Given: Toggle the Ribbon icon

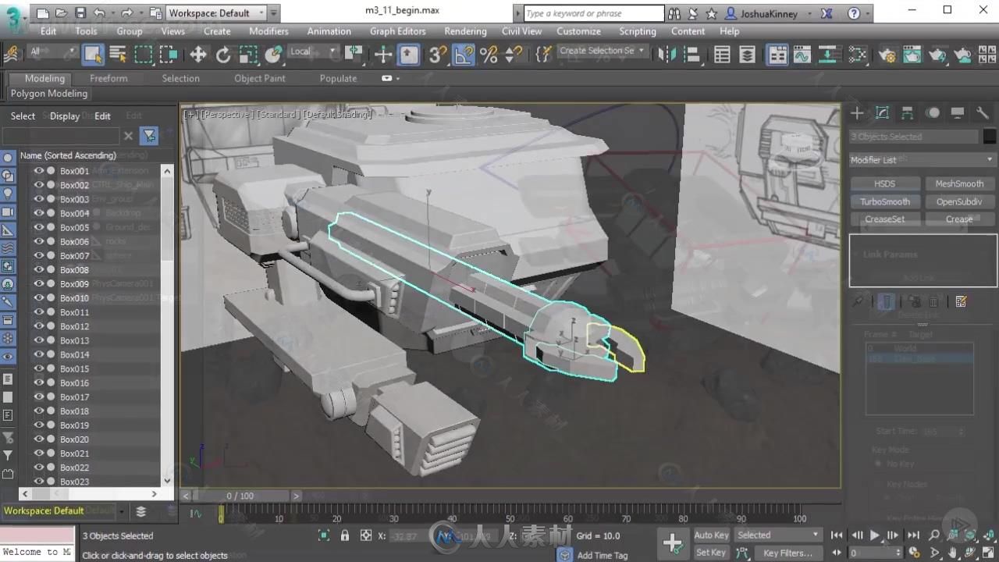Looking at the screenshot, I should [777, 54].
